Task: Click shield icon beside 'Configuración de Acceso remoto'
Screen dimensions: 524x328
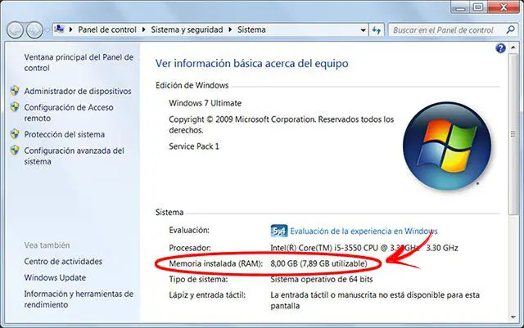Action: 15,107
